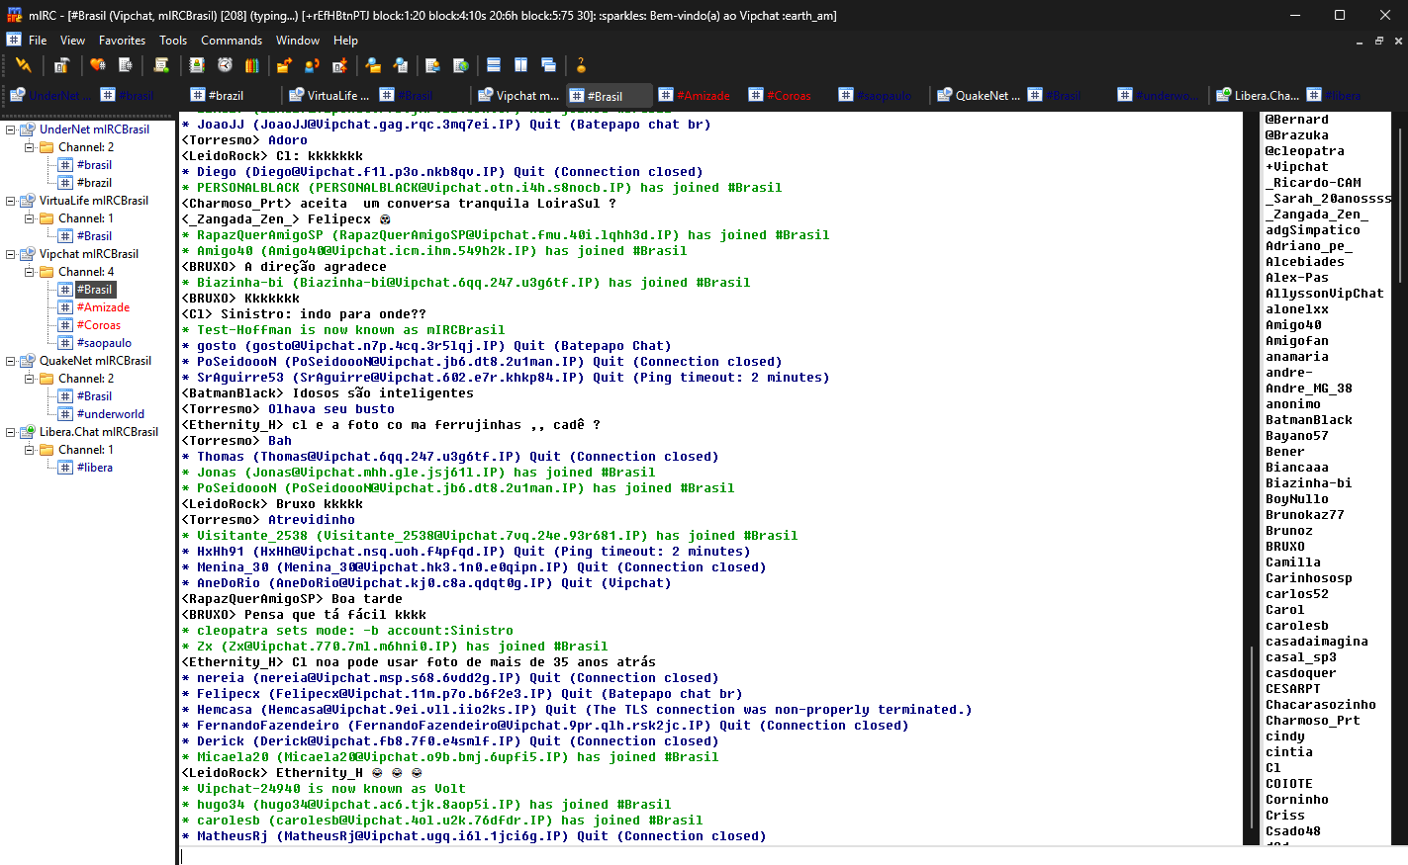This screenshot has height=865, width=1408.
Task: Click the Tile Horizontal windows icon
Action: (x=494, y=65)
